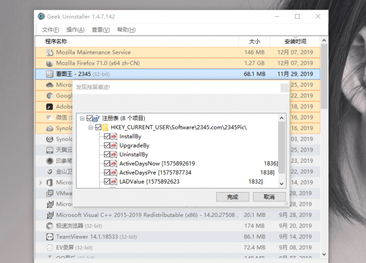
Task: Uncheck the ActiveDaysPre checkbox
Action: [x=107, y=172]
